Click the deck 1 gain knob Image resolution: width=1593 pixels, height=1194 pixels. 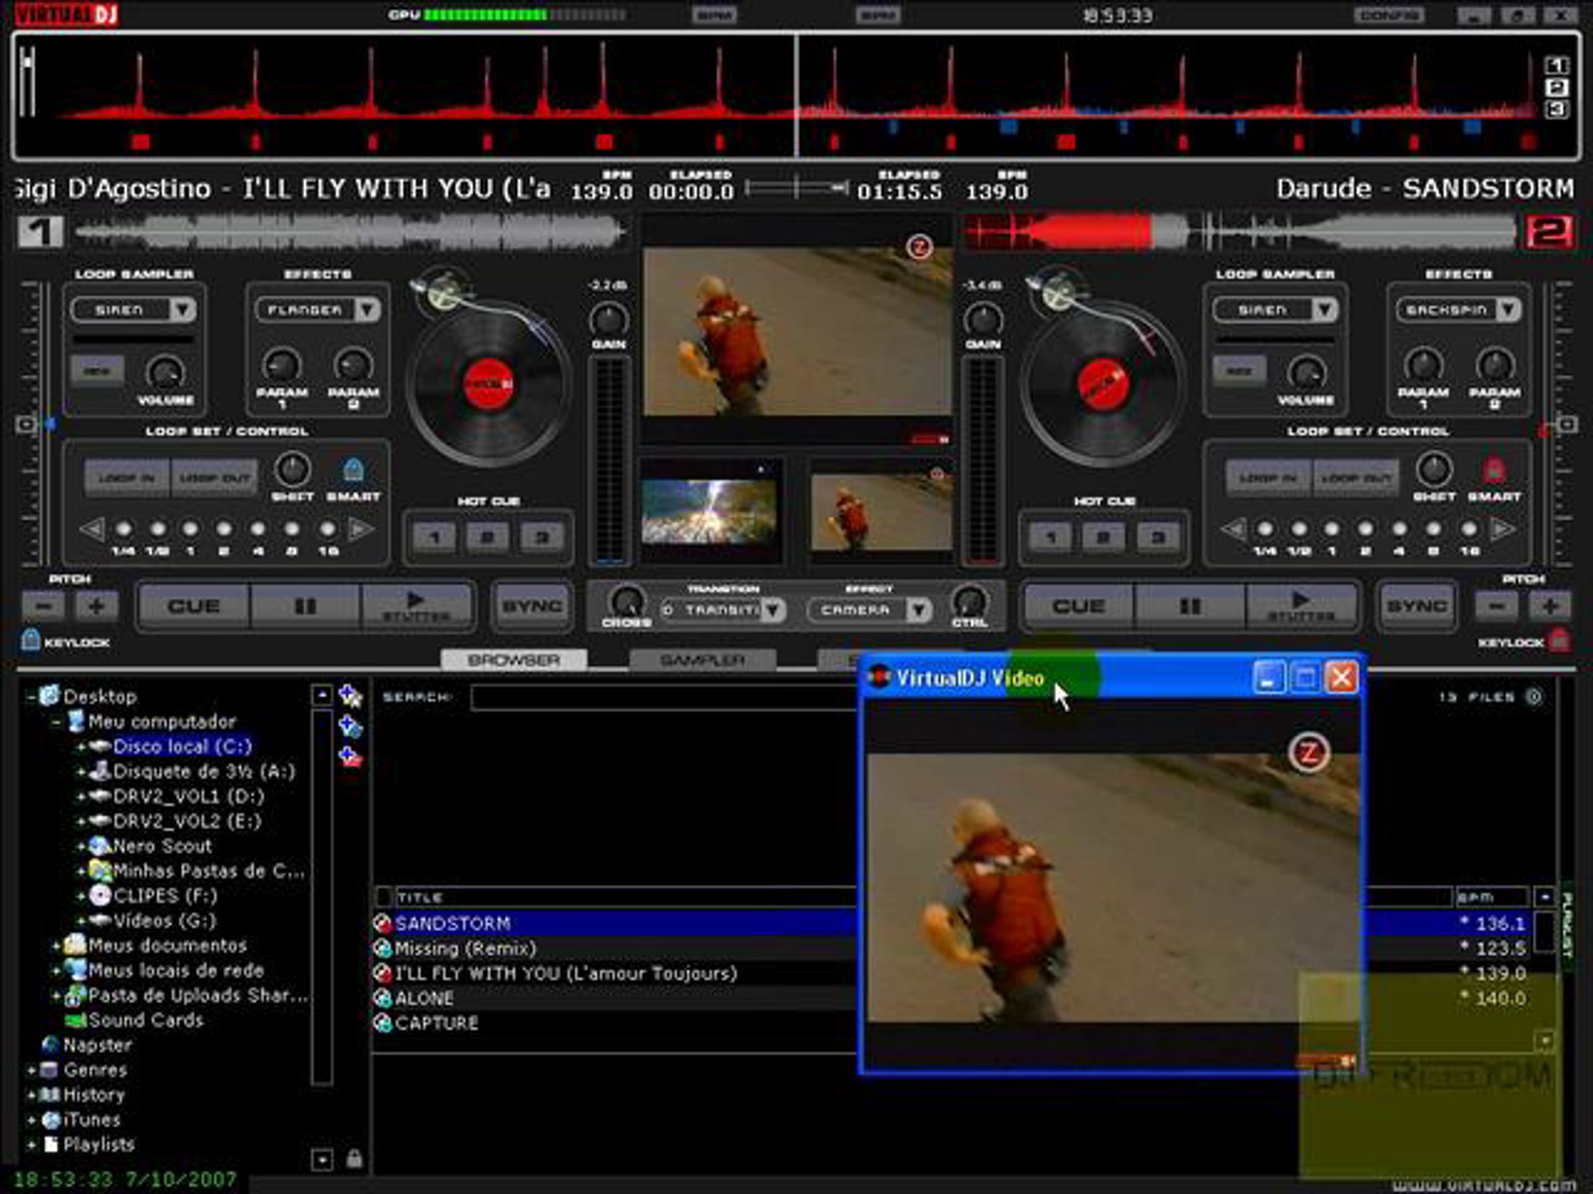(609, 319)
